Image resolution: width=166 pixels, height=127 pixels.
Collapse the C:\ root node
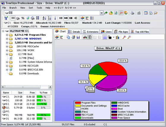pyautogui.click(x=3, y=31)
